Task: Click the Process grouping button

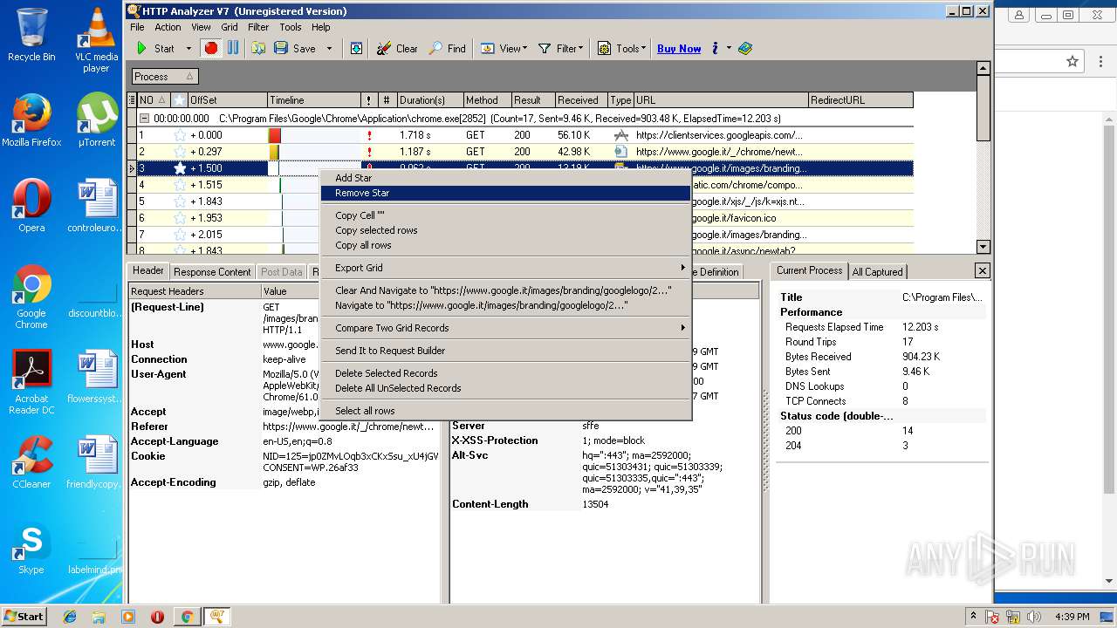Action: pos(164,77)
